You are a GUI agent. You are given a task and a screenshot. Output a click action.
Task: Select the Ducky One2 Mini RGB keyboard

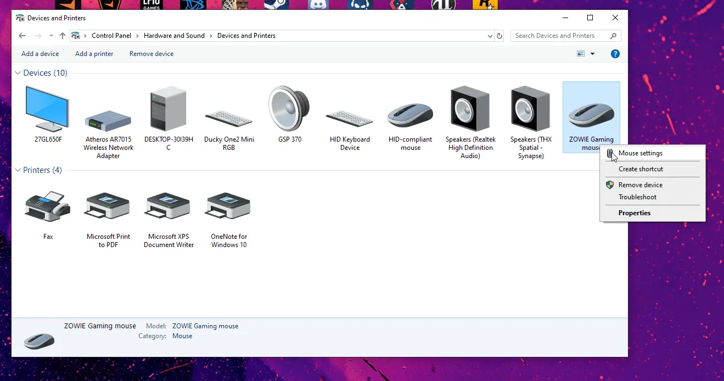click(229, 117)
